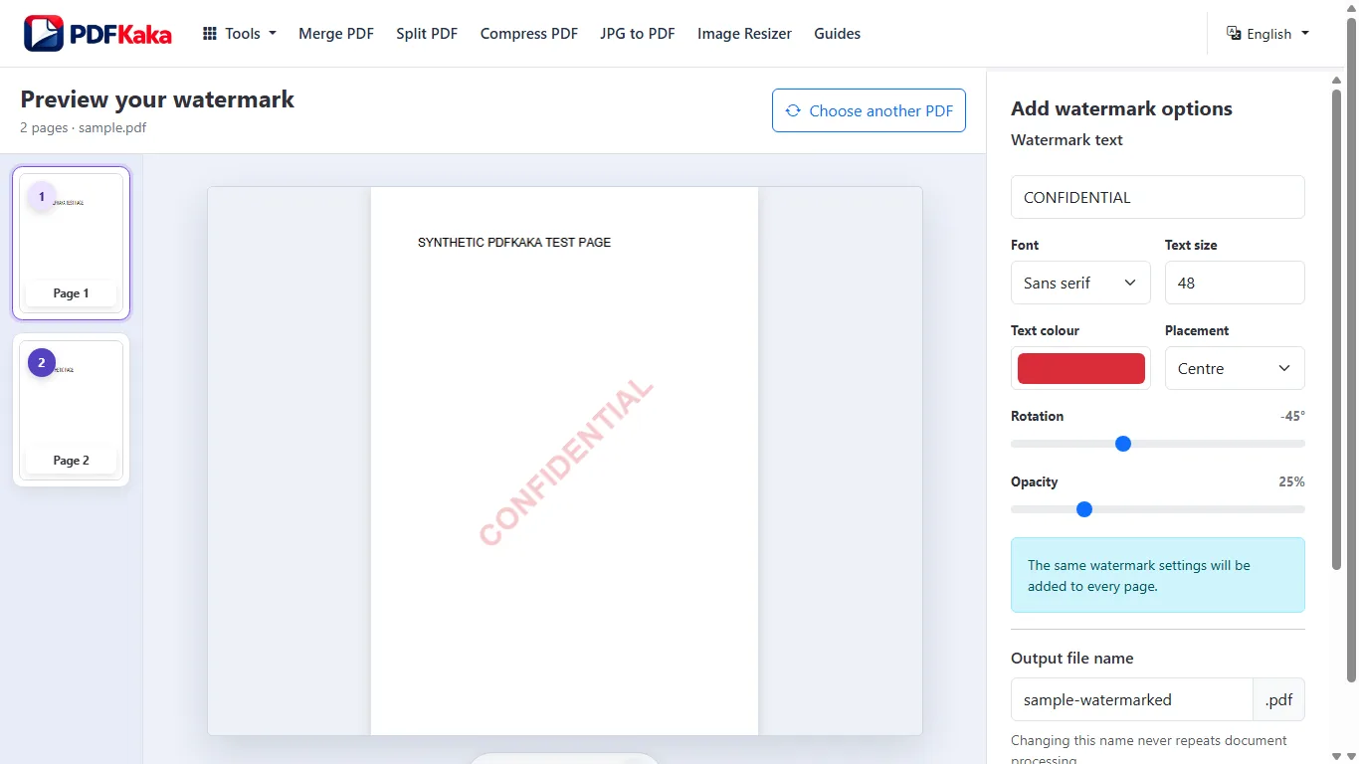
Task: Click Choose another PDF button
Action: pos(869,110)
